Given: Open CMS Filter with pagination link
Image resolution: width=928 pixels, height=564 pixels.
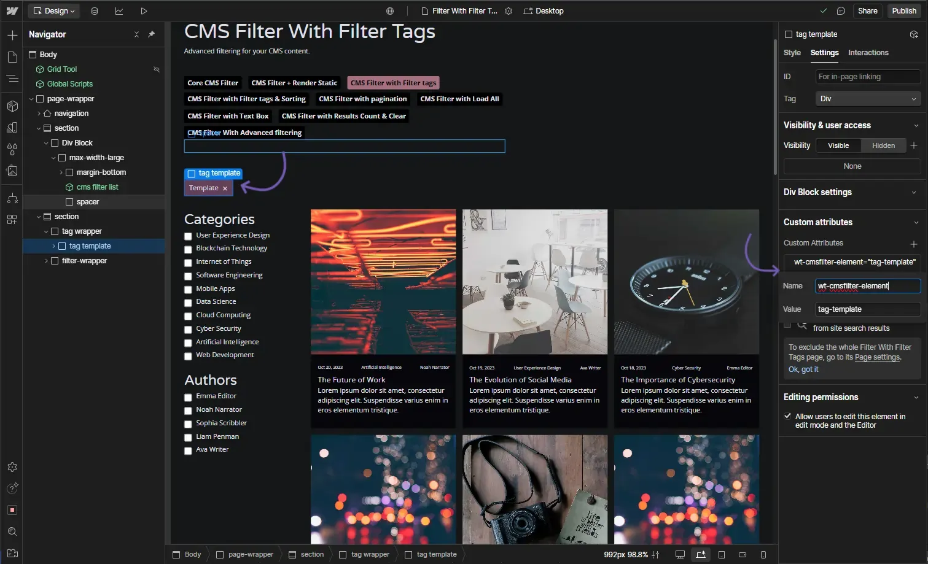Looking at the screenshot, I should [x=362, y=99].
